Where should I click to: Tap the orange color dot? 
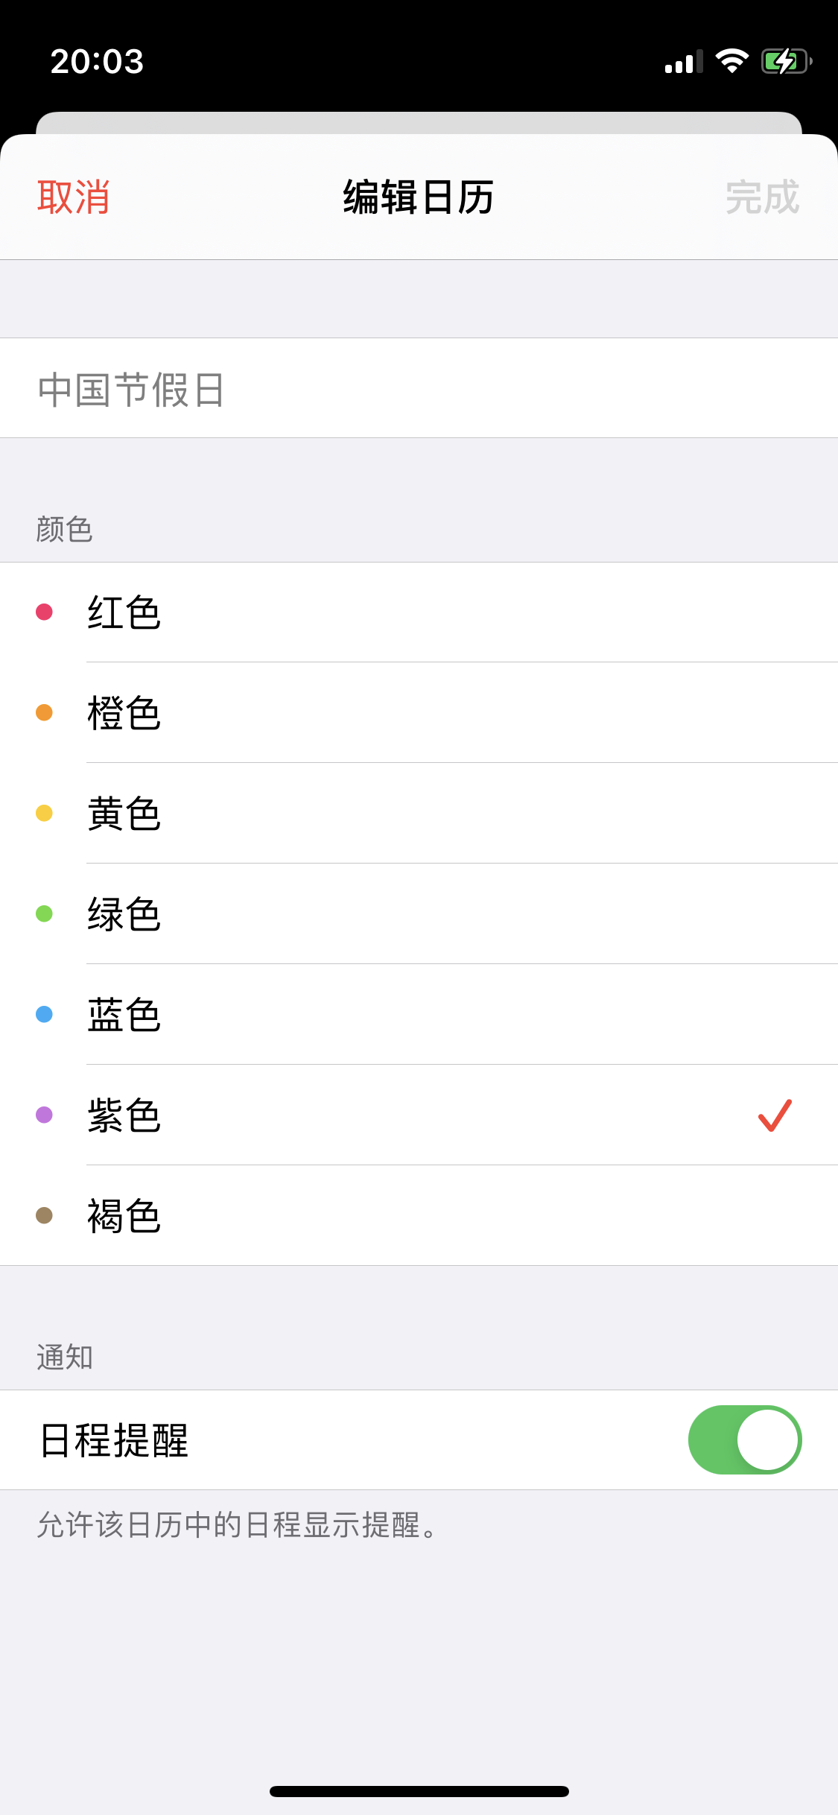[45, 713]
